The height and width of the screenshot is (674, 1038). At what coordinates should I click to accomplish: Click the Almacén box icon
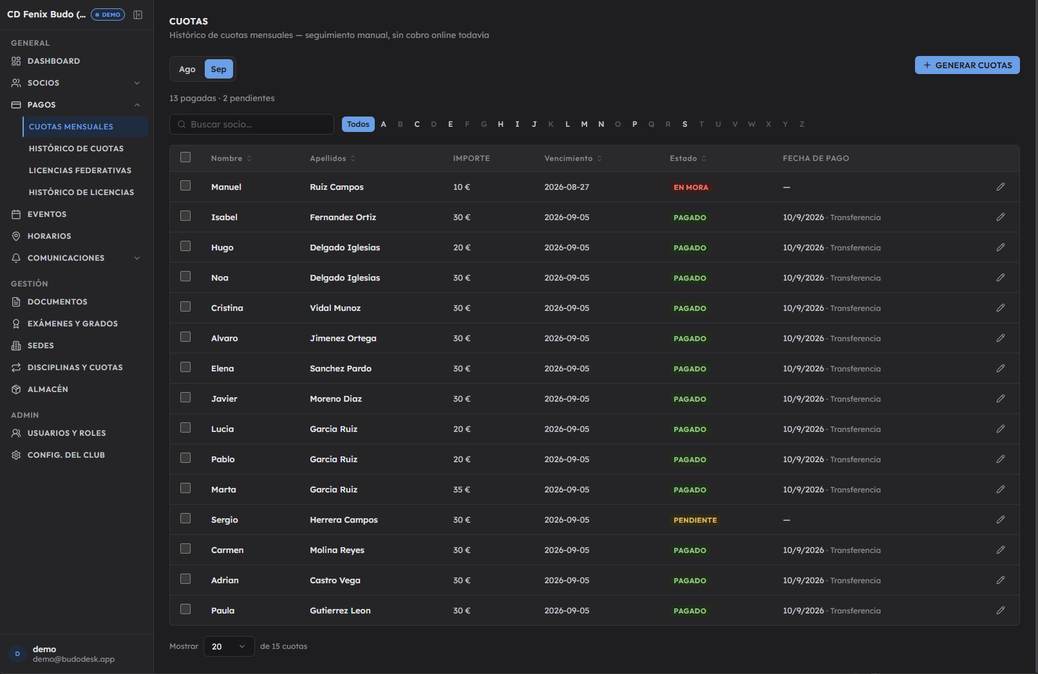16,389
